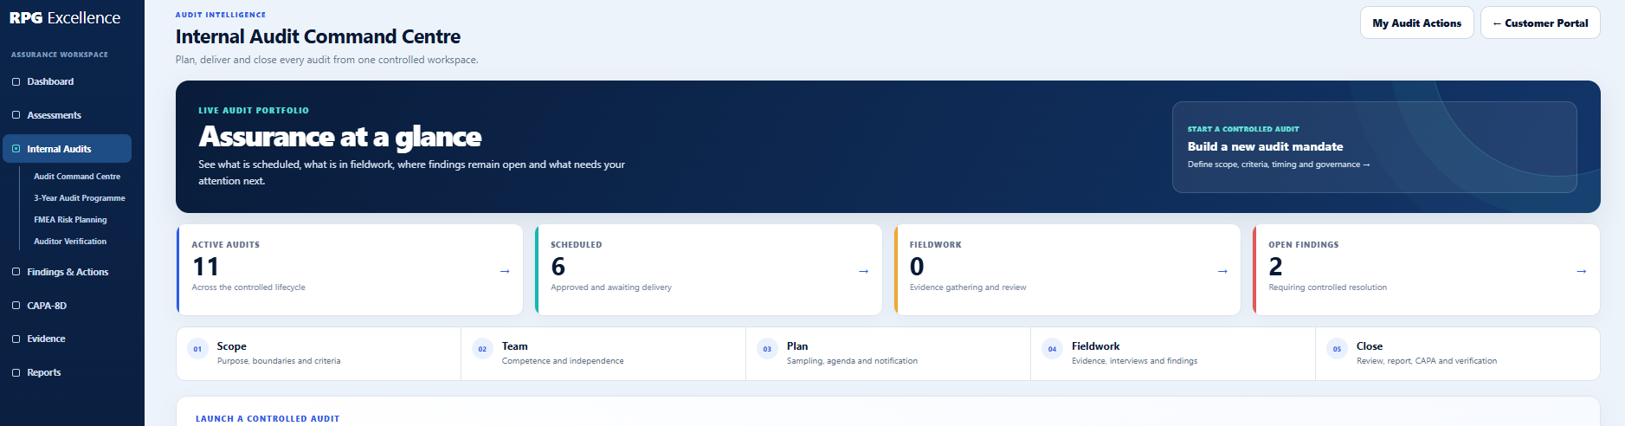Screen dimensions: 1625x426
Task: Click the Dashboard sidebar icon
Action: point(16,81)
